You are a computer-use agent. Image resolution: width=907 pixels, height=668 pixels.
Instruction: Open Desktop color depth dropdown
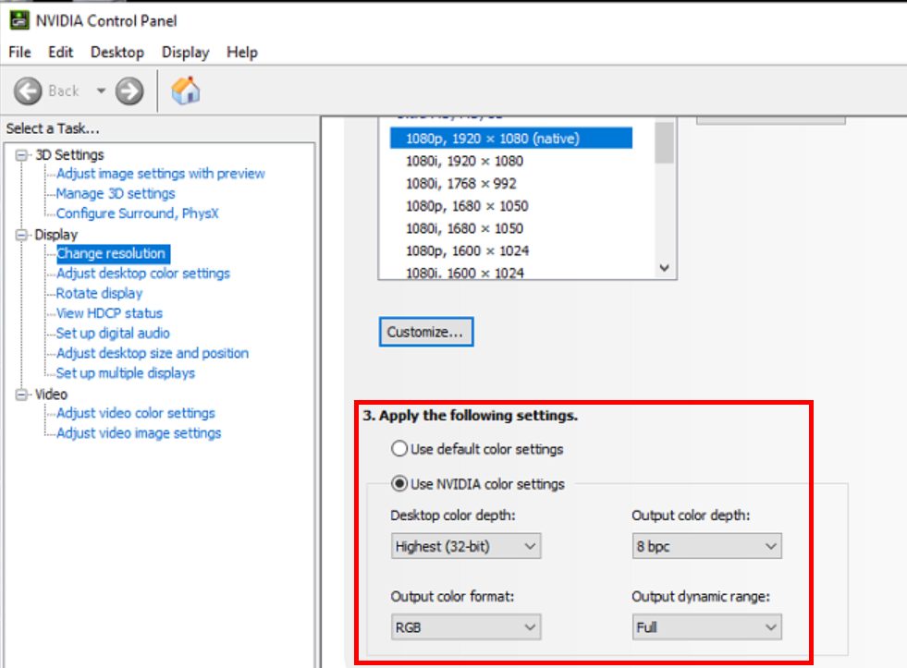coord(466,546)
